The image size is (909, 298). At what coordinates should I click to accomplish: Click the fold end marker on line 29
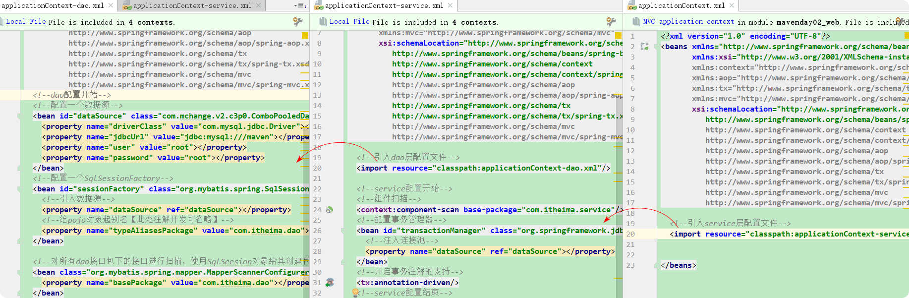(343, 262)
